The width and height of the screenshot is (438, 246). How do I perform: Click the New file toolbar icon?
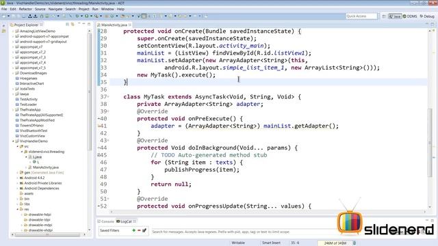[3, 16]
